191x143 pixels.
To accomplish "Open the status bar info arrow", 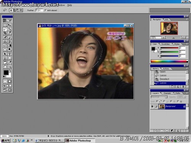I will tap(48, 136).
